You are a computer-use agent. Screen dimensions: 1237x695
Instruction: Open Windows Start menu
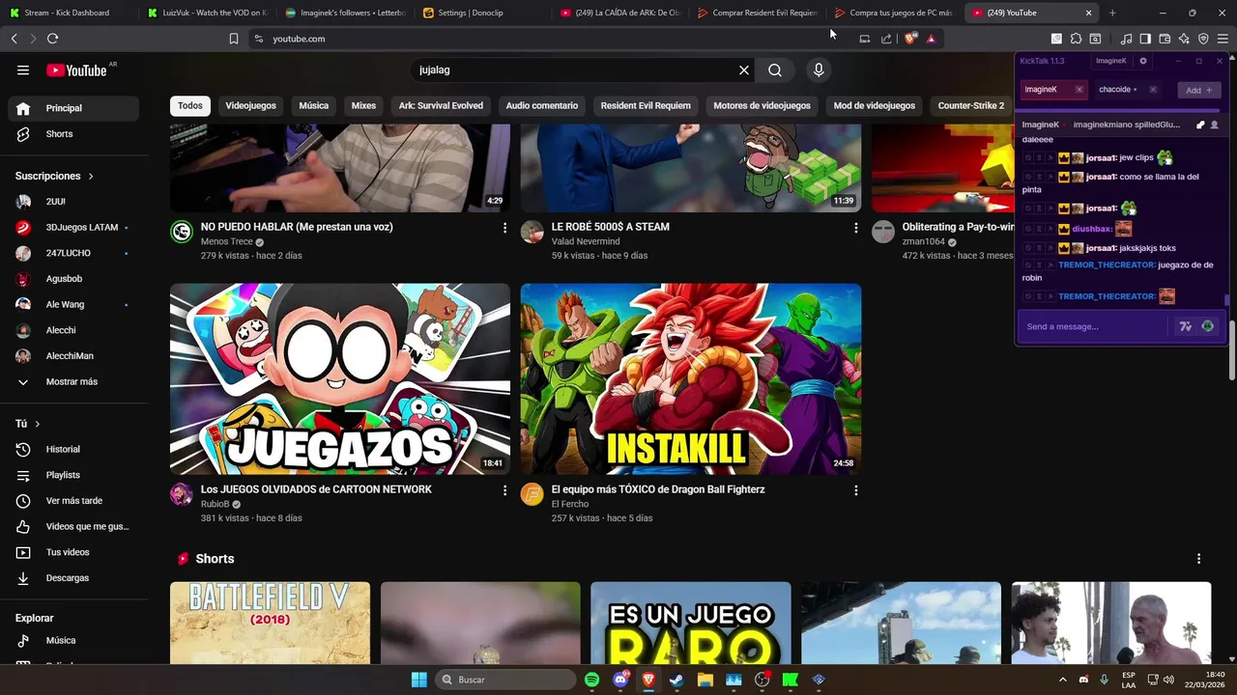click(x=419, y=680)
